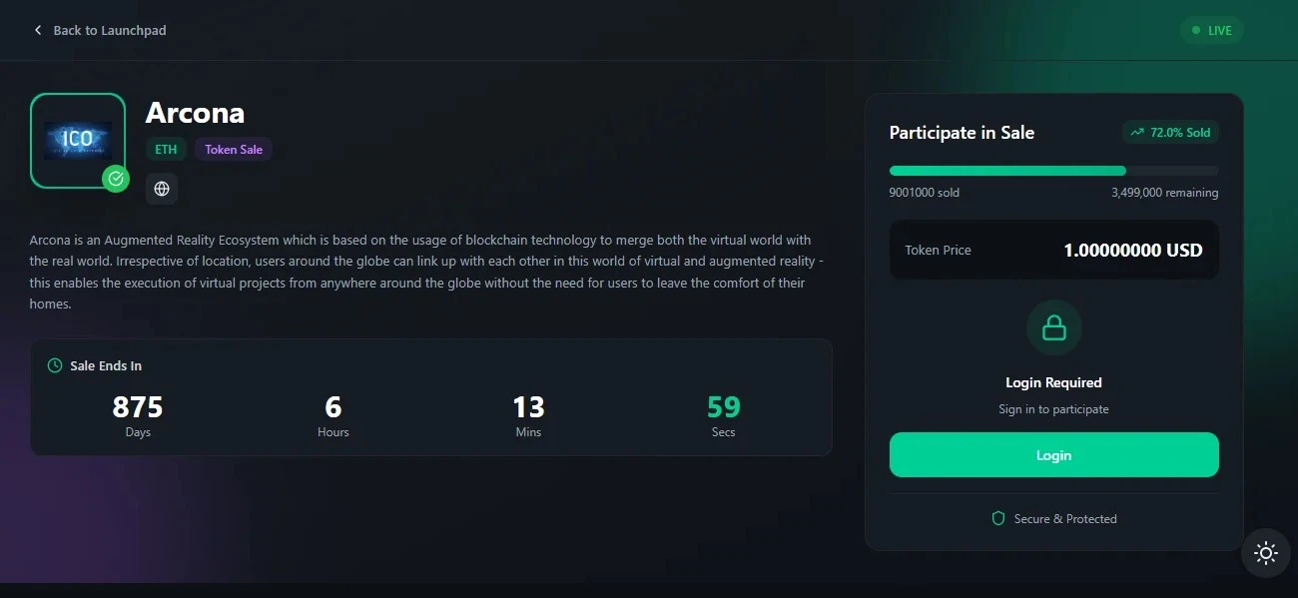The width and height of the screenshot is (1298, 598).
Task: Click the verified checkmark badge on logo
Action: [115, 180]
